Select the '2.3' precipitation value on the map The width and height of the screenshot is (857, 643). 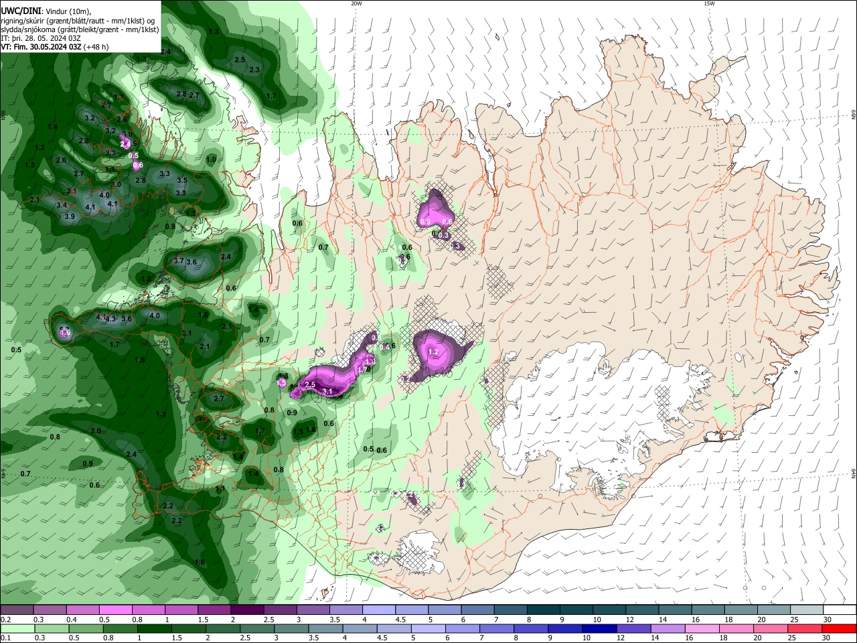pos(254,70)
